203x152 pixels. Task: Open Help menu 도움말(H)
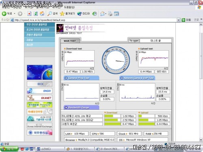69,7
